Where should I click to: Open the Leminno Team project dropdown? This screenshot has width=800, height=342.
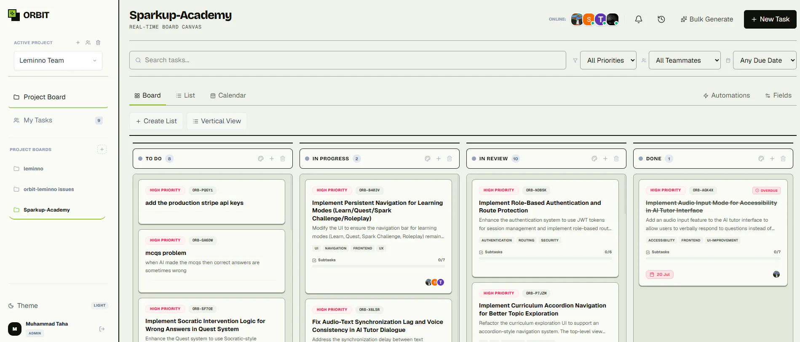(58, 61)
